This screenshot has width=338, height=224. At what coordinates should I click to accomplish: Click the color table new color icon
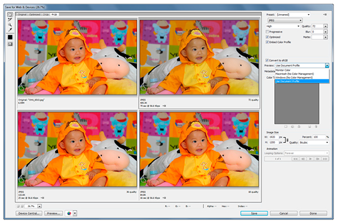tap(309, 127)
